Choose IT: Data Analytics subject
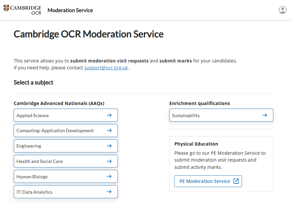This screenshot has width=291, height=212. click(34, 192)
